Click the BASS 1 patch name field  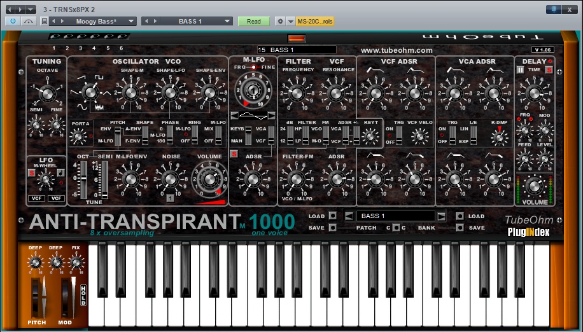395,216
